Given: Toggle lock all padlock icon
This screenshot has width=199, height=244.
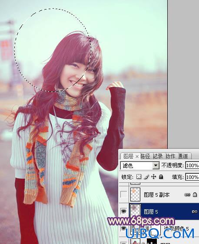Looking at the screenshot, I should tap(161, 177).
